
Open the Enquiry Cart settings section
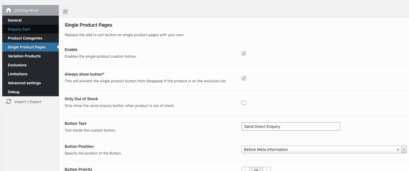(19, 29)
